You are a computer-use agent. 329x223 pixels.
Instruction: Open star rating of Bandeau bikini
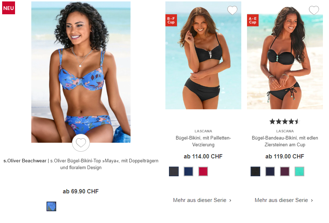(285, 121)
